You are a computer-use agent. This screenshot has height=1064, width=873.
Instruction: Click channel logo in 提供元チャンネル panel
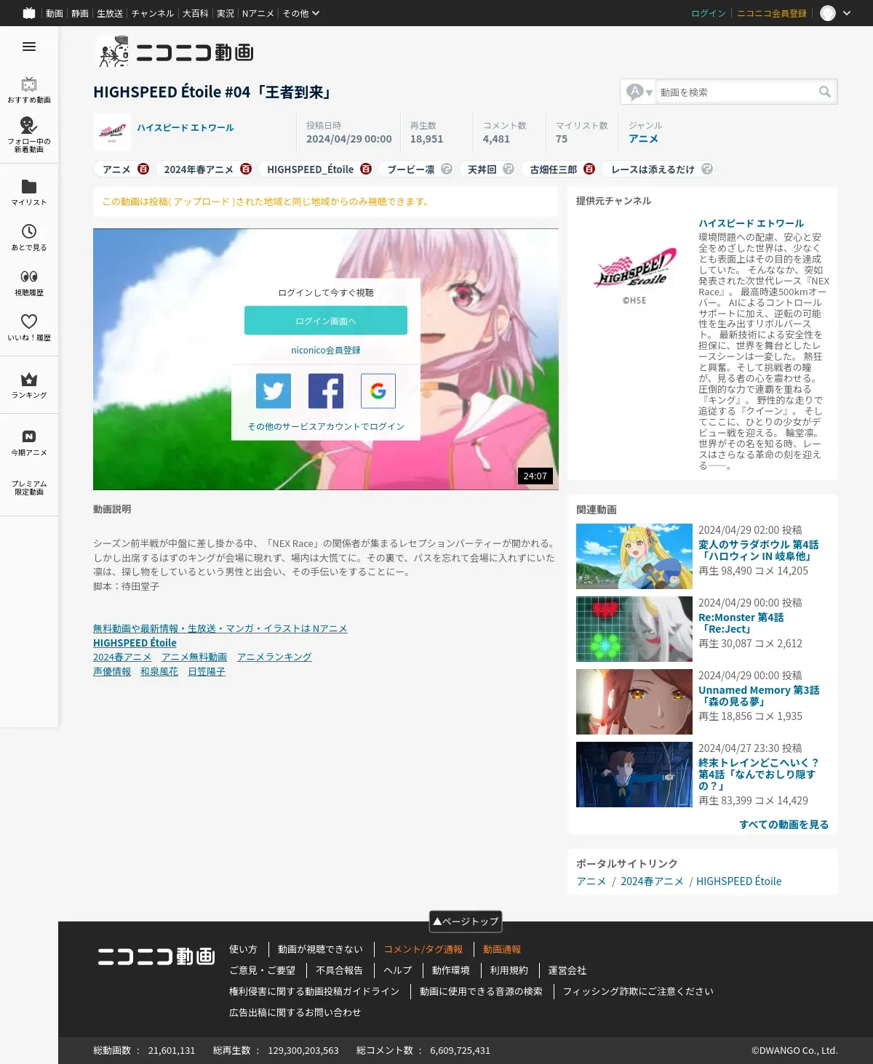click(634, 276)
